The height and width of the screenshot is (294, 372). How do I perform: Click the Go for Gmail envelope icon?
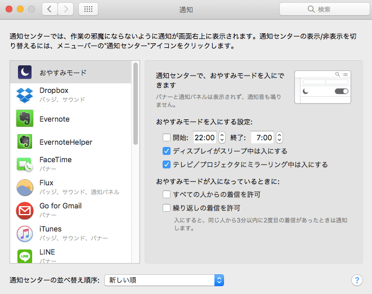click(x=25, y=211)
